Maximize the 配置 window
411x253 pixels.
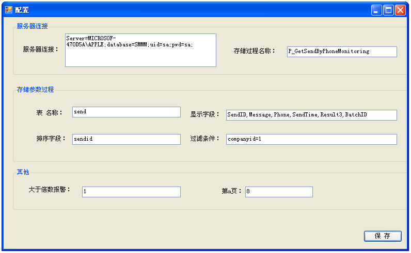(x=388, y=10)
